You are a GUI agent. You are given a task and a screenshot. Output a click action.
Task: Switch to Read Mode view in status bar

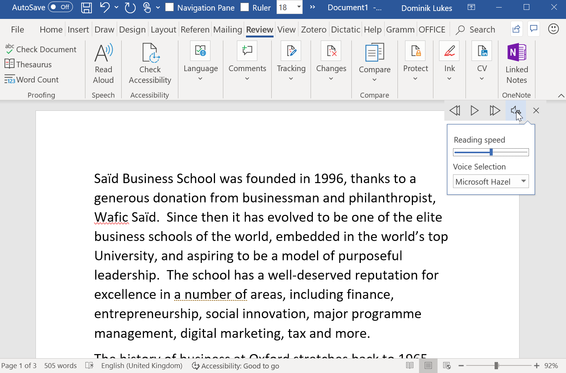[x=410, y=365]
